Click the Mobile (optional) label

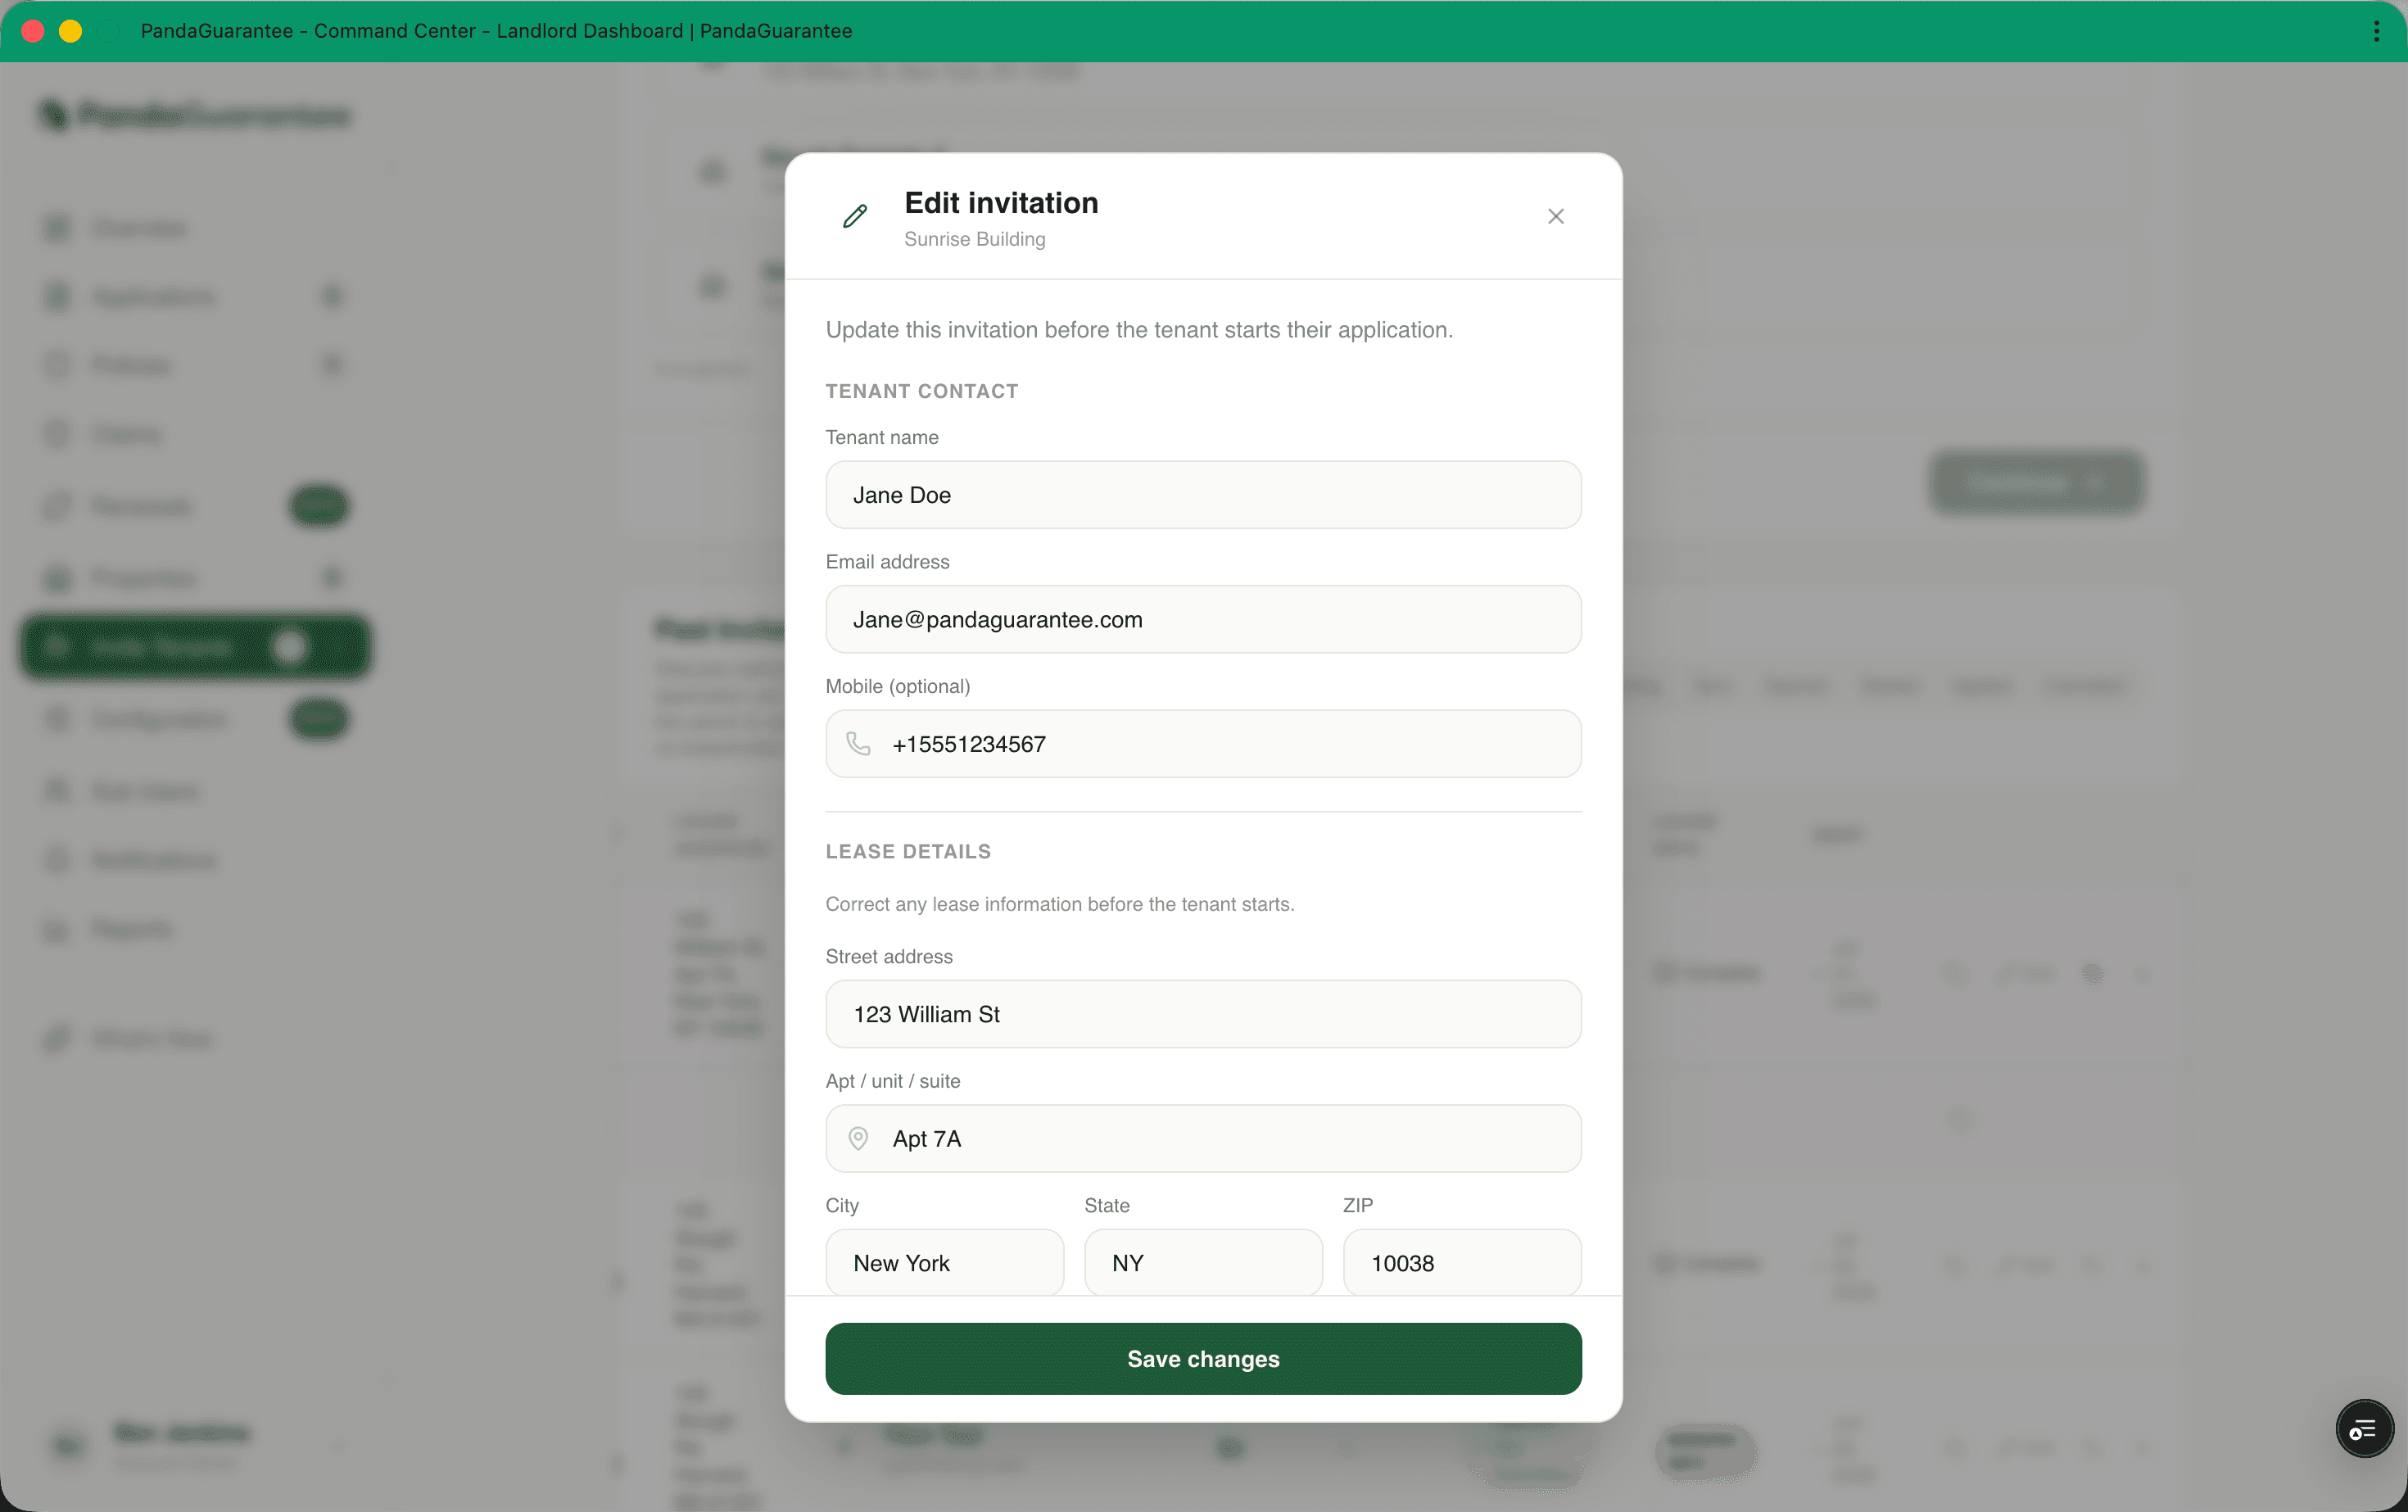898,686
